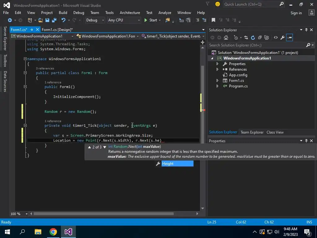
Task: Show the next Random.Next overload with down arrow
Action: click(105, 147)
